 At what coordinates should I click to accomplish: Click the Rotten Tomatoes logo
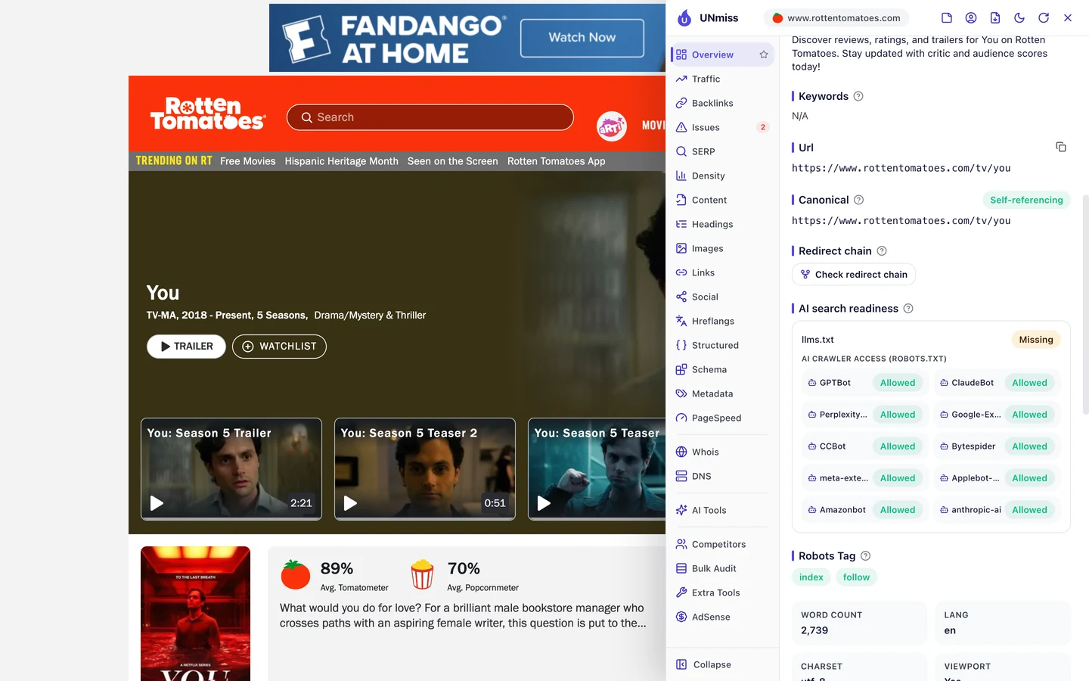(x=208, y=113)
